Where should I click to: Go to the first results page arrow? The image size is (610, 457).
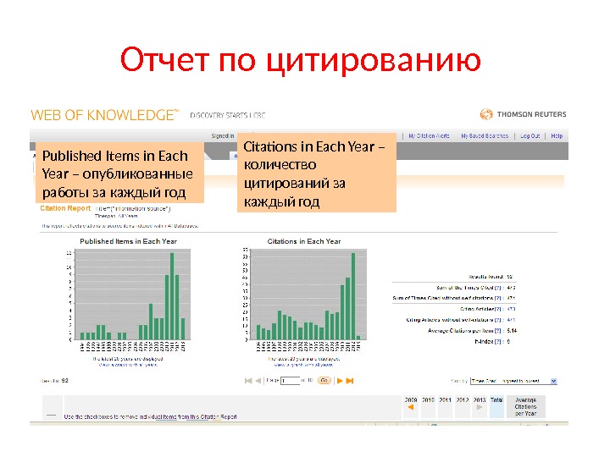248,381
